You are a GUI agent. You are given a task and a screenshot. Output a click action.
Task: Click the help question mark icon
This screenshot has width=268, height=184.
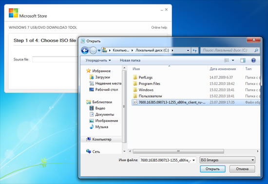coord(253,60)
